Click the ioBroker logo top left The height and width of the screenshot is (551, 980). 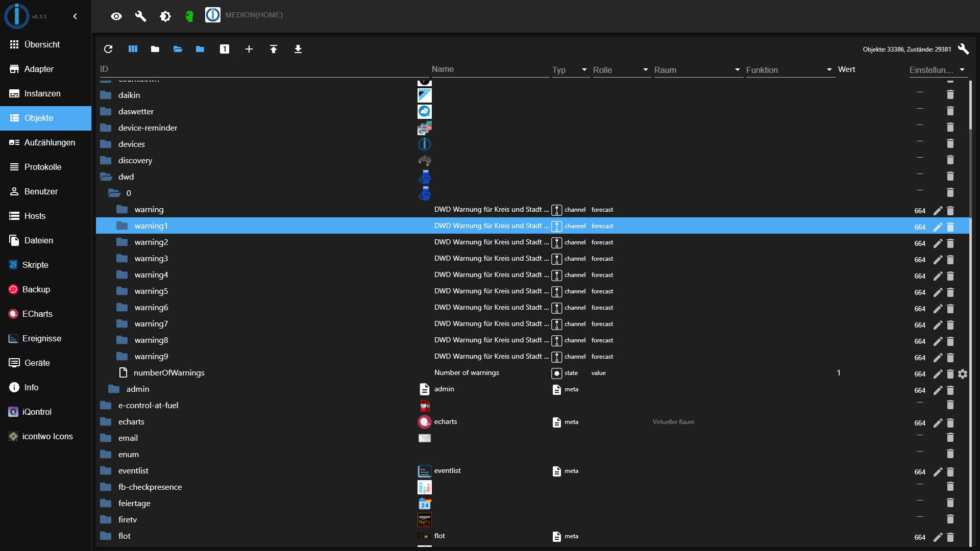[16, 16]
